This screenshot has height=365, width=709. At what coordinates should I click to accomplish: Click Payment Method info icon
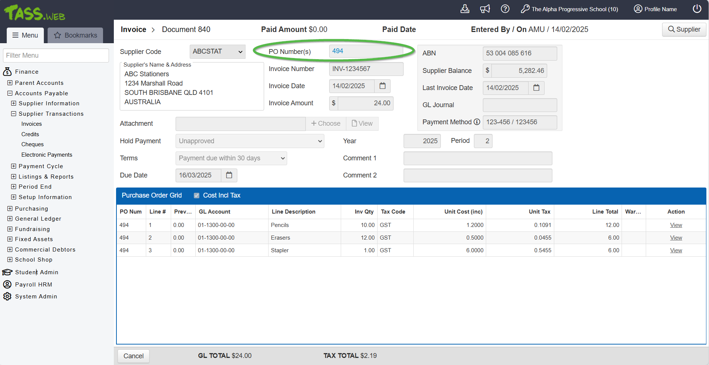(477, 122)
